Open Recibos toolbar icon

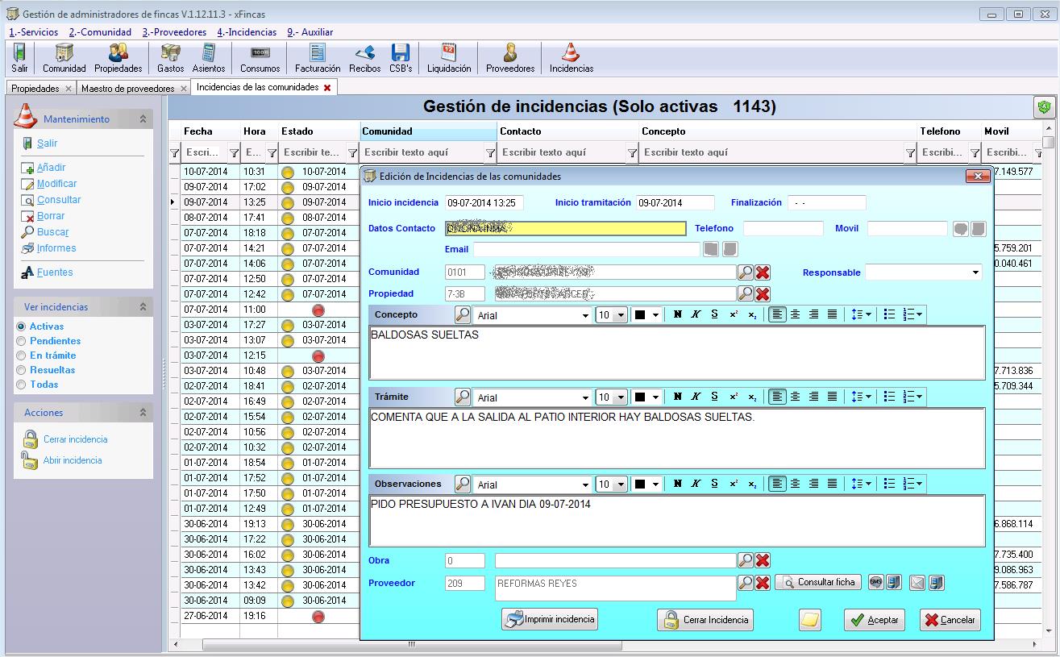pos(365,58)
